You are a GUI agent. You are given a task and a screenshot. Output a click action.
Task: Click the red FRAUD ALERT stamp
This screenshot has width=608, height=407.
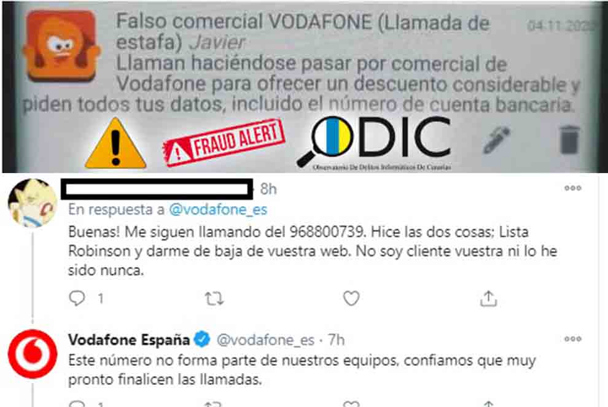[224, 142]
